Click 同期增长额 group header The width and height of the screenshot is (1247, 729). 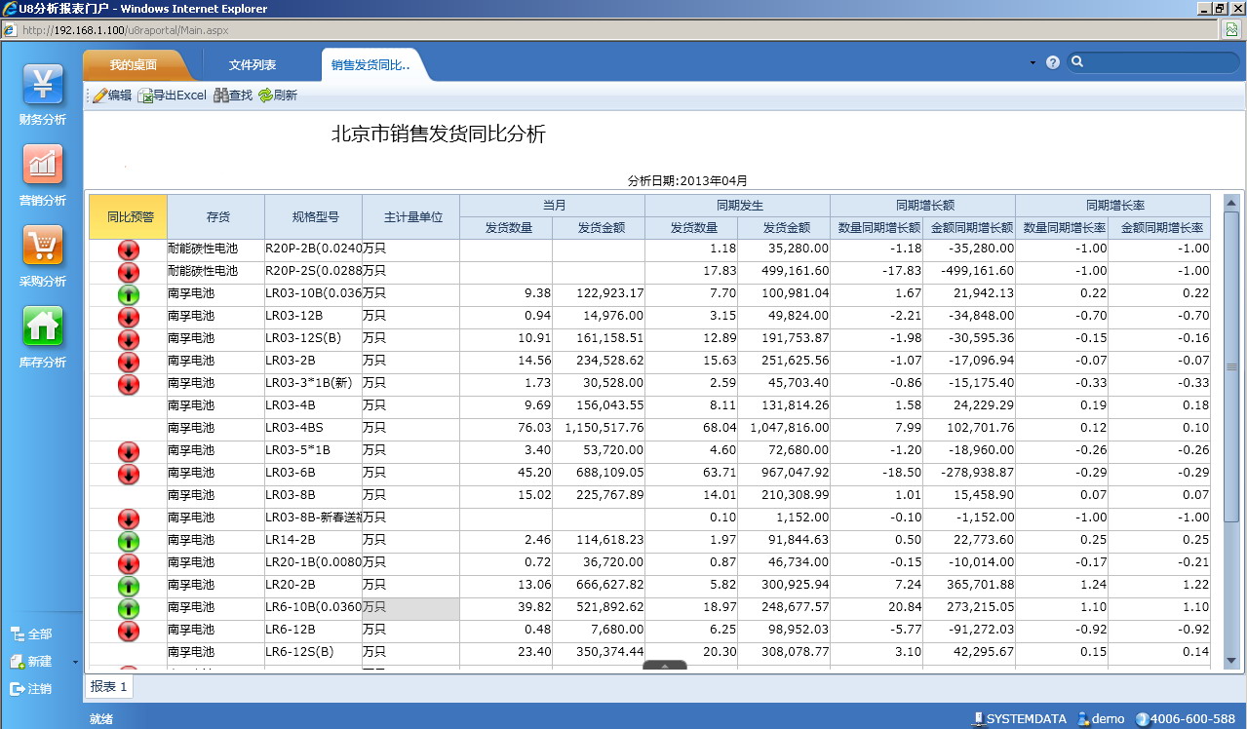[x=923, y=206]
